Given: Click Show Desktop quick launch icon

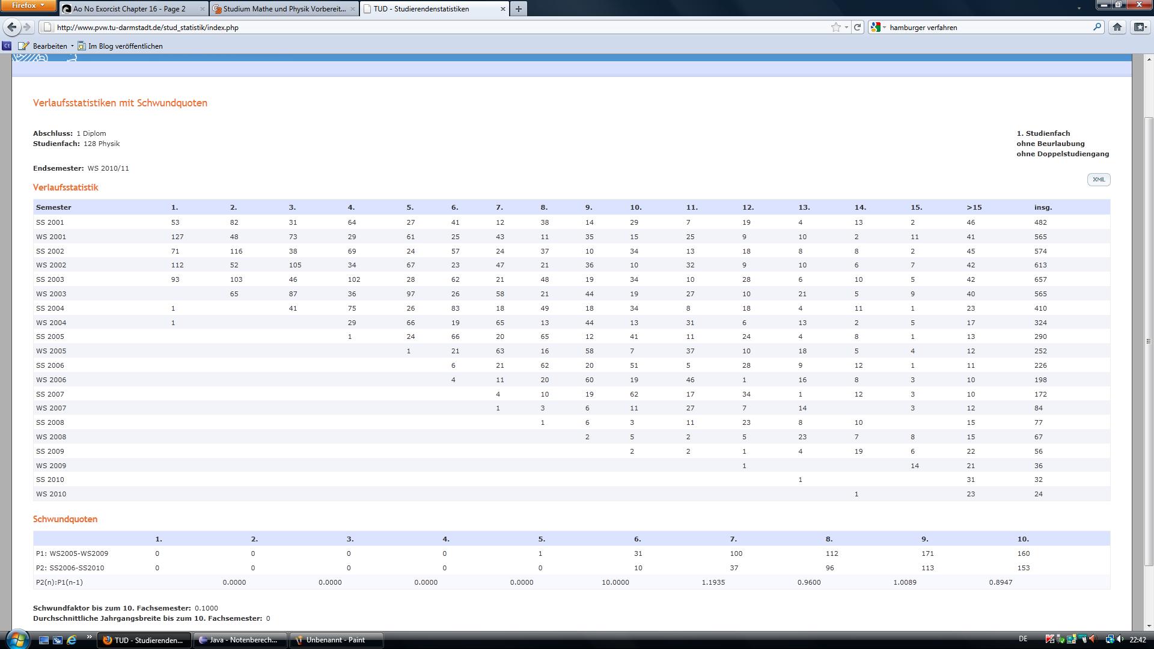Looking at the screenshot, I should click(x=43, y=640).
